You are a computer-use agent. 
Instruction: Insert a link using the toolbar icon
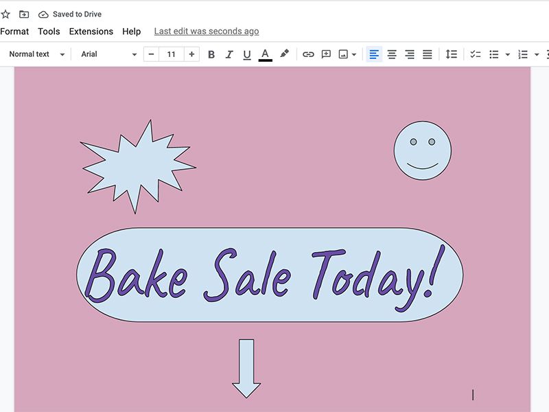pos(307,54)
